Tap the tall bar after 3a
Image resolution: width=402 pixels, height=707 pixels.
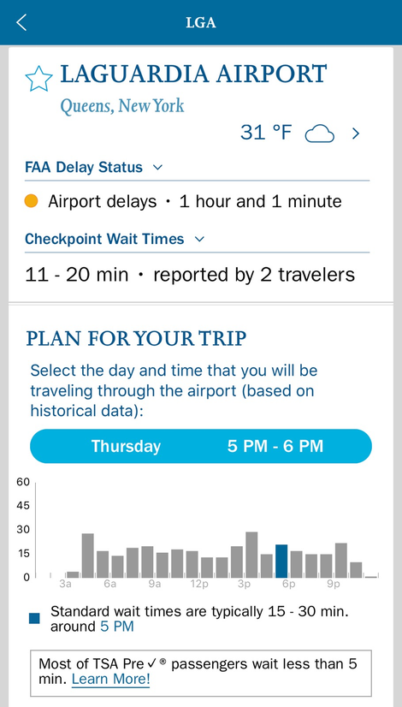(87, 555)
